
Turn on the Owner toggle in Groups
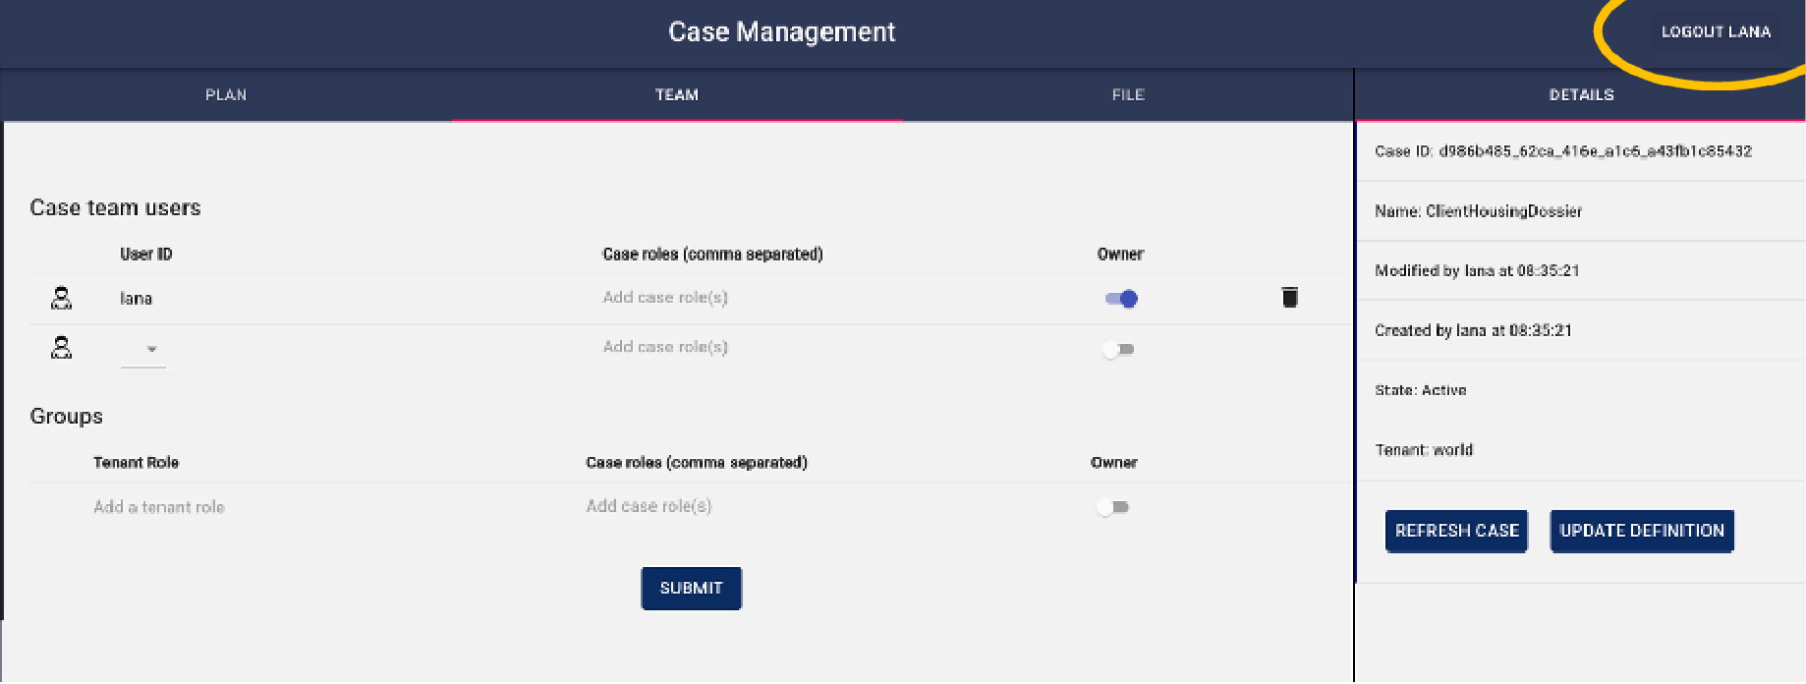point(1113,508)
